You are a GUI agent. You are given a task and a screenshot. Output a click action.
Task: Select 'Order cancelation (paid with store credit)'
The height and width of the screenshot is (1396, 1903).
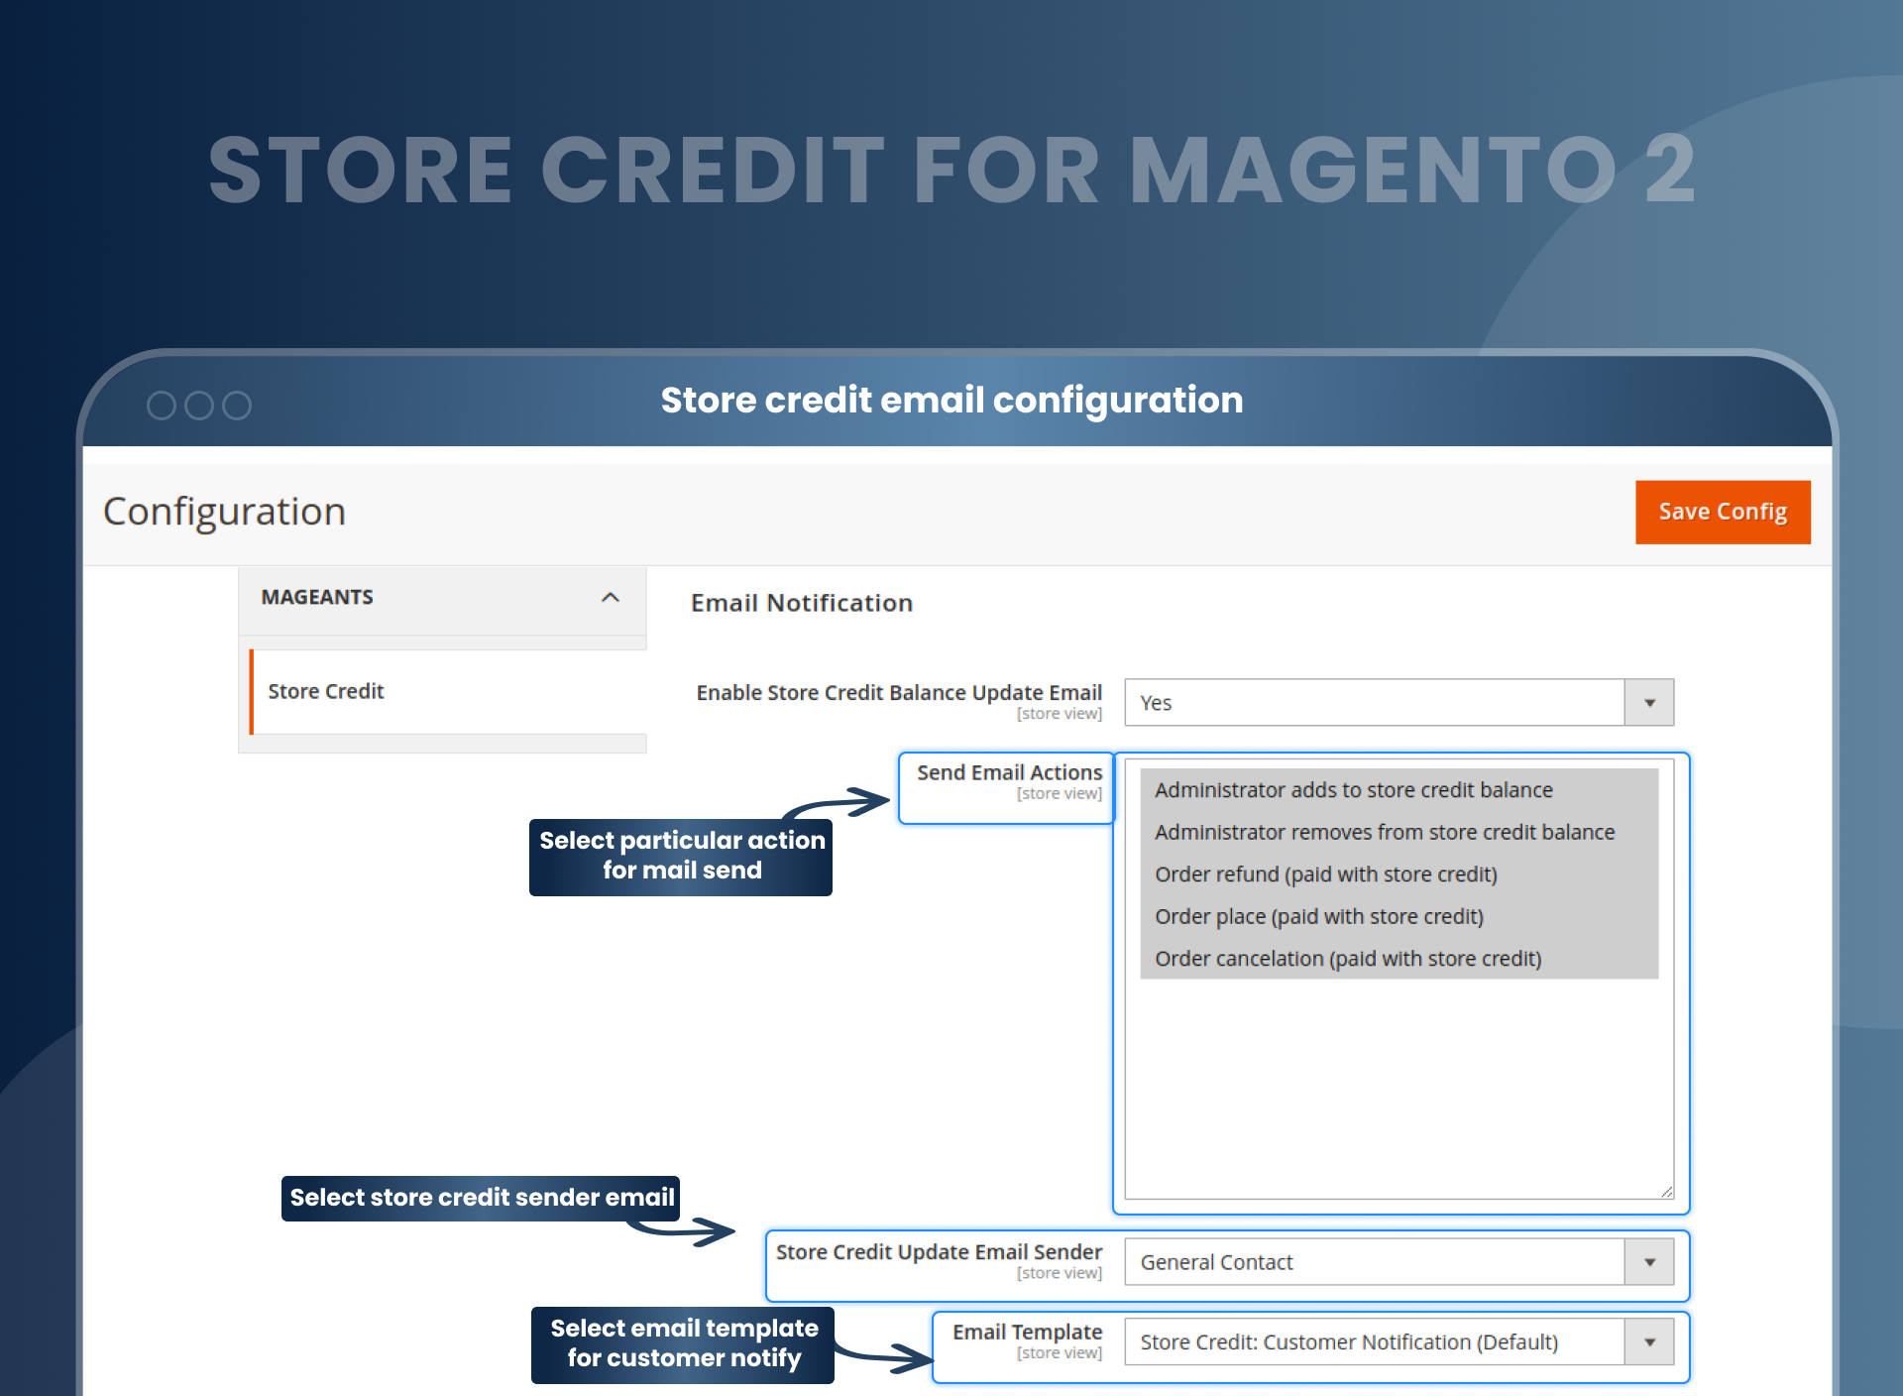[1399, 959]
